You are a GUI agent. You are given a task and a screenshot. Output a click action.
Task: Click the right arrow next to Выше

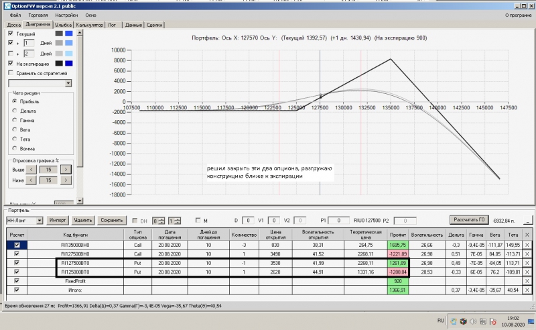pos(66,170)
